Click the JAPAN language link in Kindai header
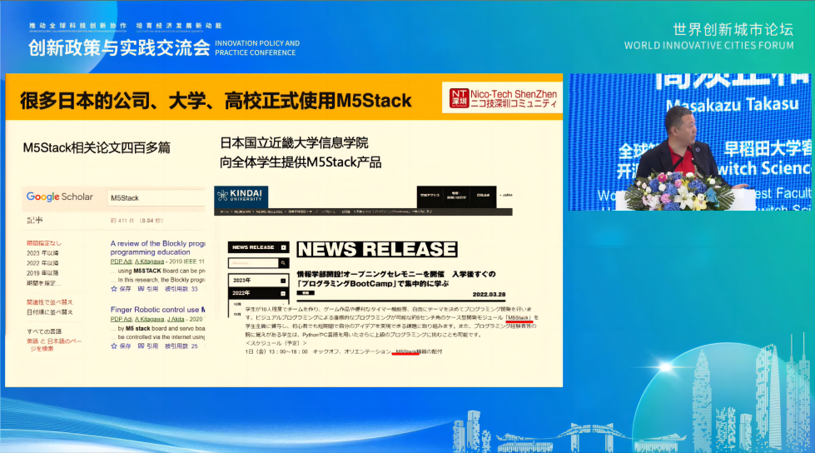The height and width of the screenshot is (453, 815). tap(506, 195)
